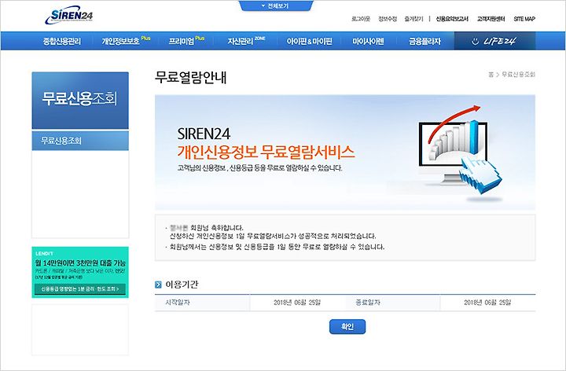Screen dimensions: 566x371
Task: Open the 종합신용관리 menu
Action: [x=62, y=41]
